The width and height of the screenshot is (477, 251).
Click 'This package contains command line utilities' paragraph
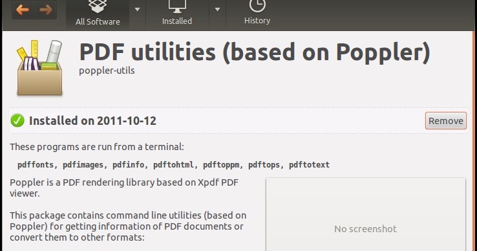tap(128, 226)
